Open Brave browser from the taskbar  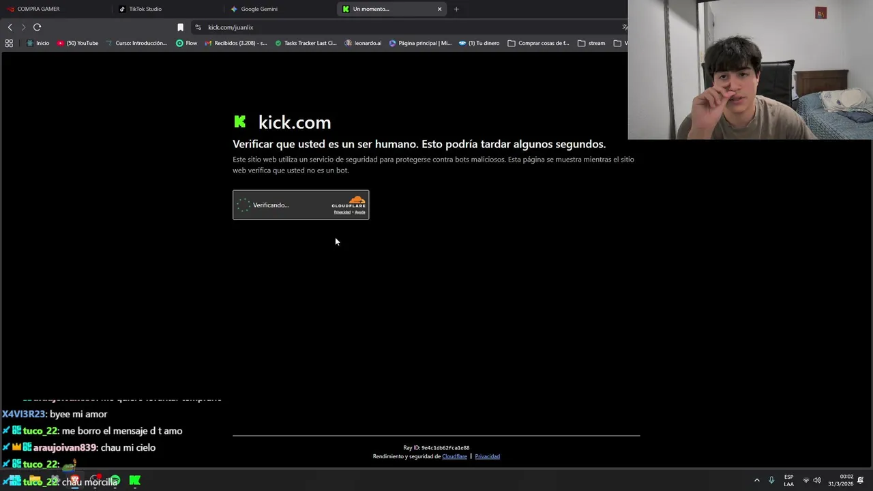click(x=74, y=481)
